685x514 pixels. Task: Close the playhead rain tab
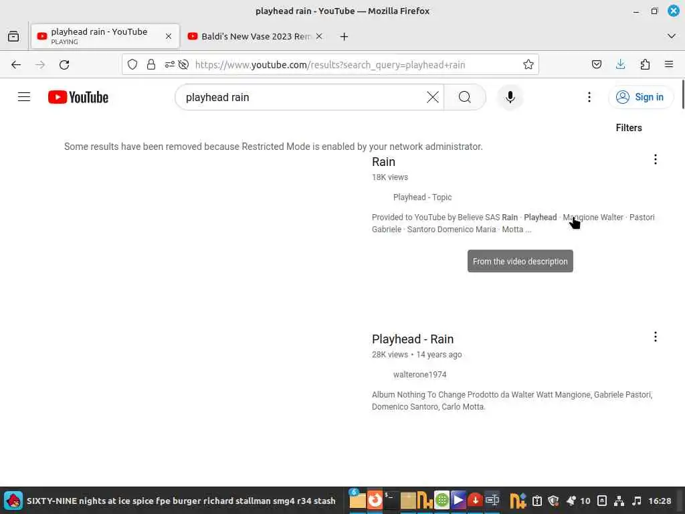[x=168, y=36]
